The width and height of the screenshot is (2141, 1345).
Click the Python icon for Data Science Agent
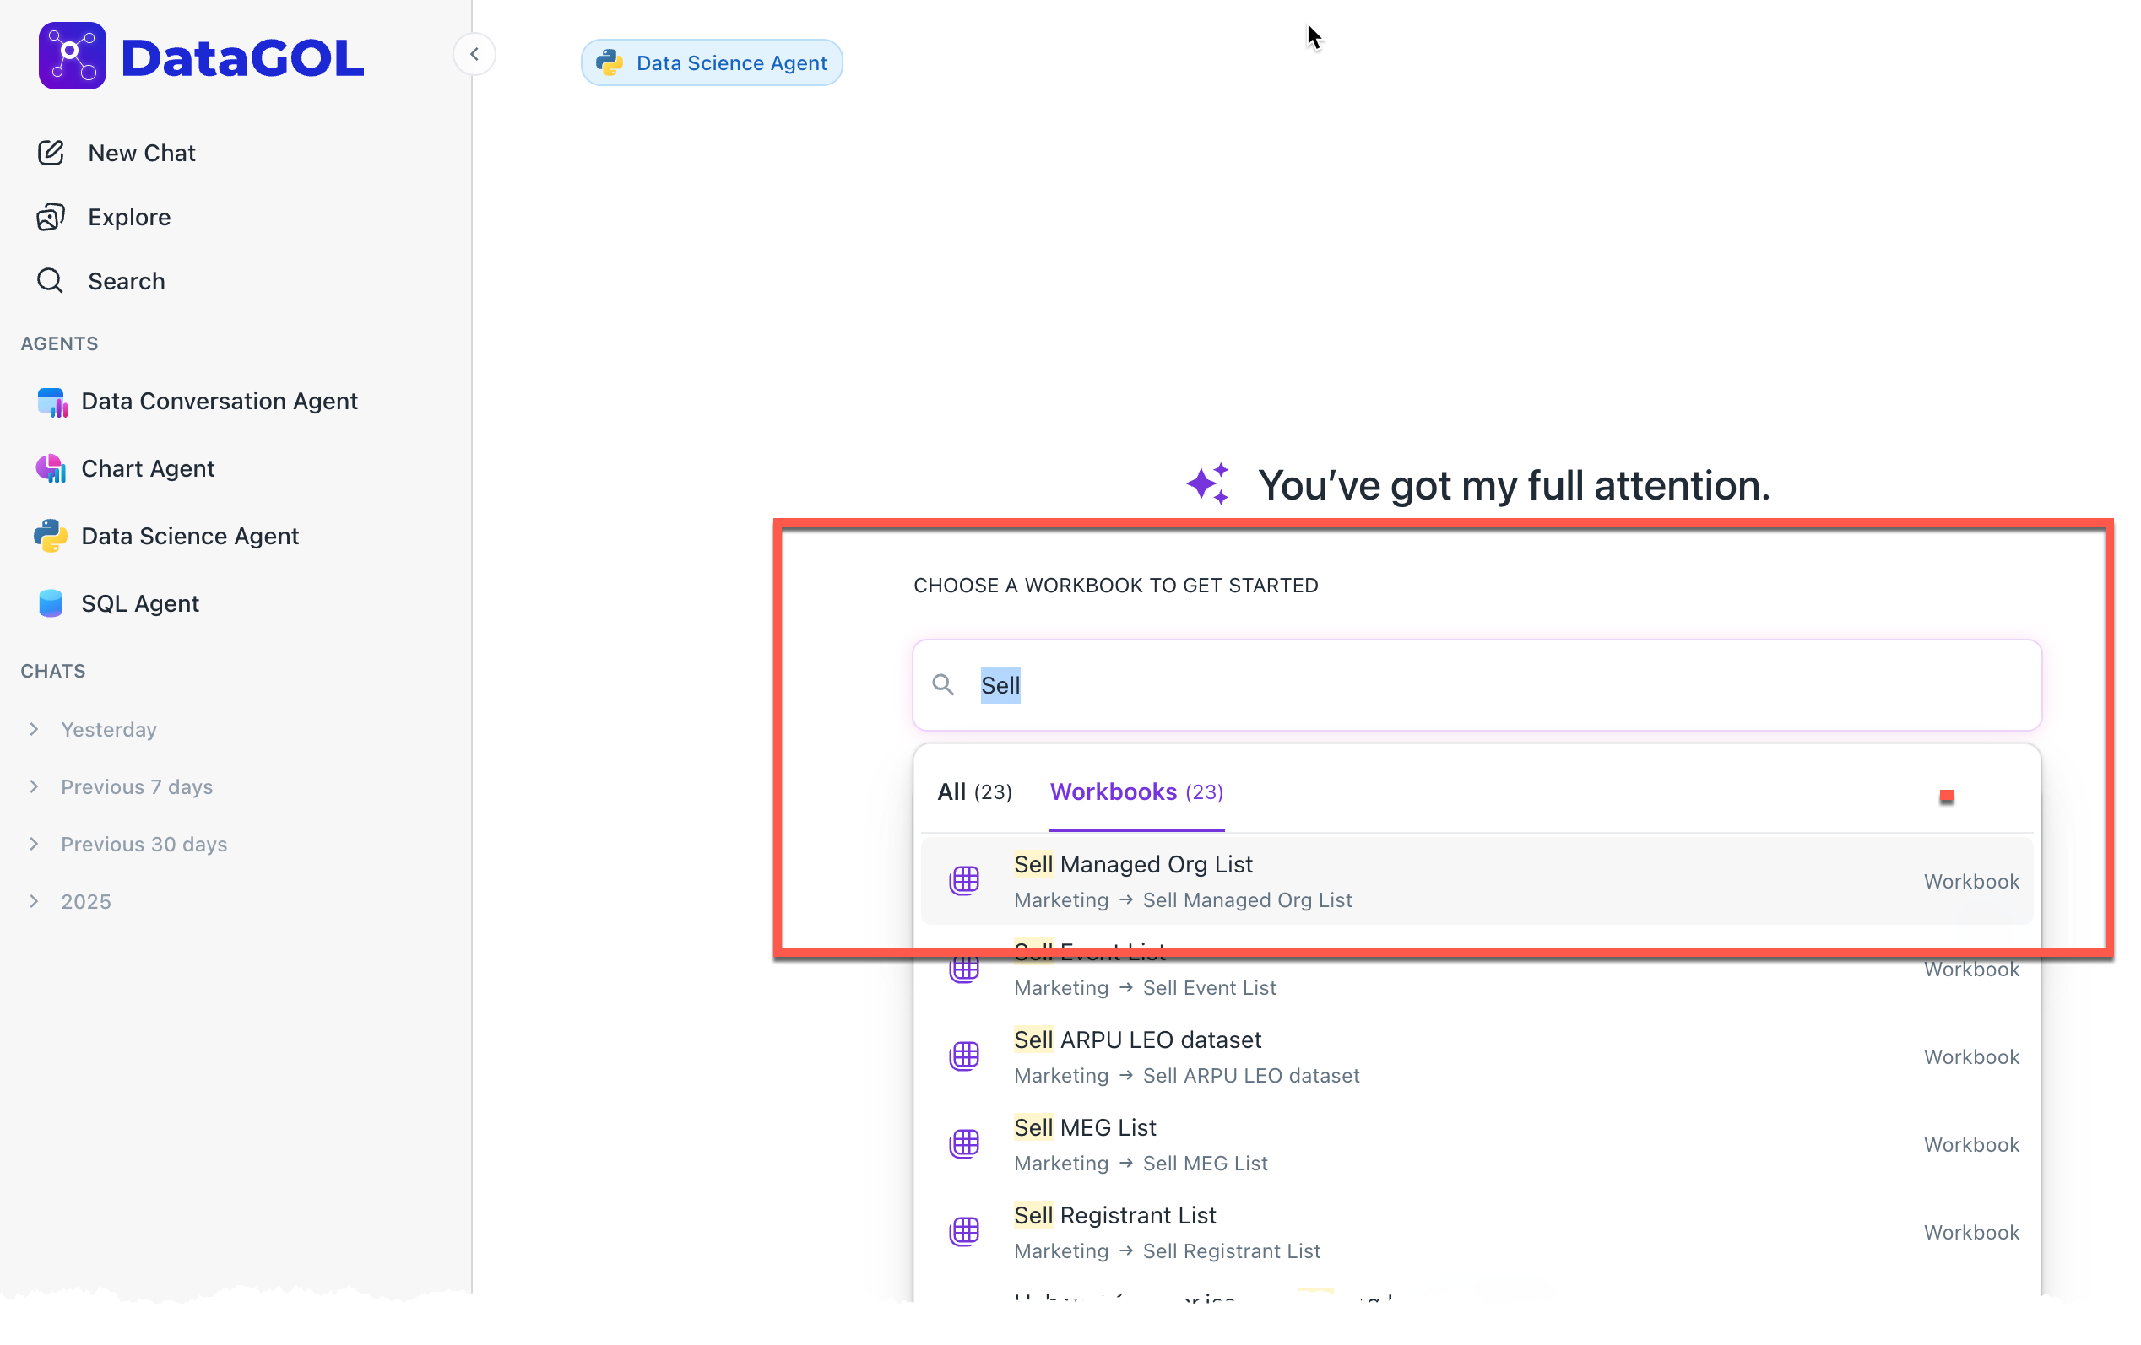pos(51,536)
